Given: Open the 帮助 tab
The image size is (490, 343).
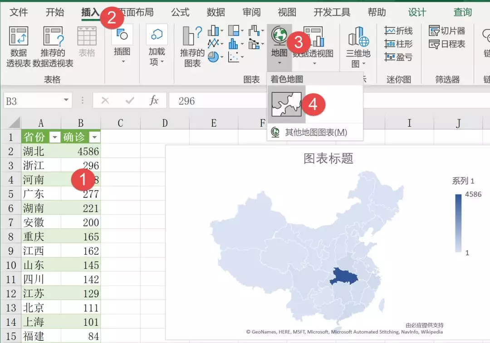Looking at the screenshot, I should pyautogui.click(x=377, y=12).
